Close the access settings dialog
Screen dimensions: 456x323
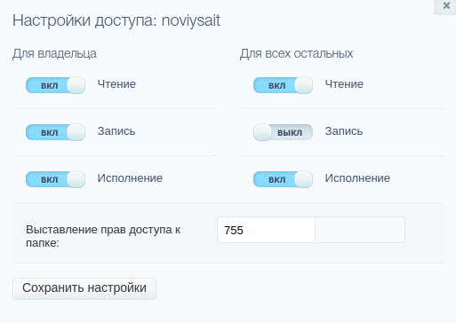(x=445, y=6)
